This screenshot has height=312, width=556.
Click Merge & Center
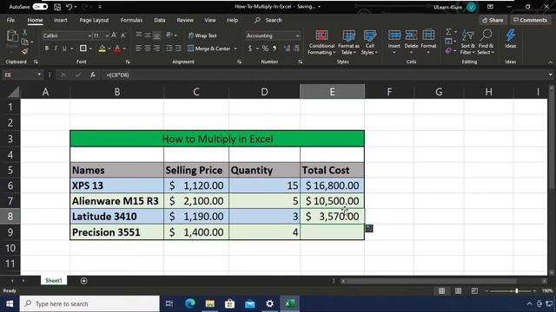point(209,49)
